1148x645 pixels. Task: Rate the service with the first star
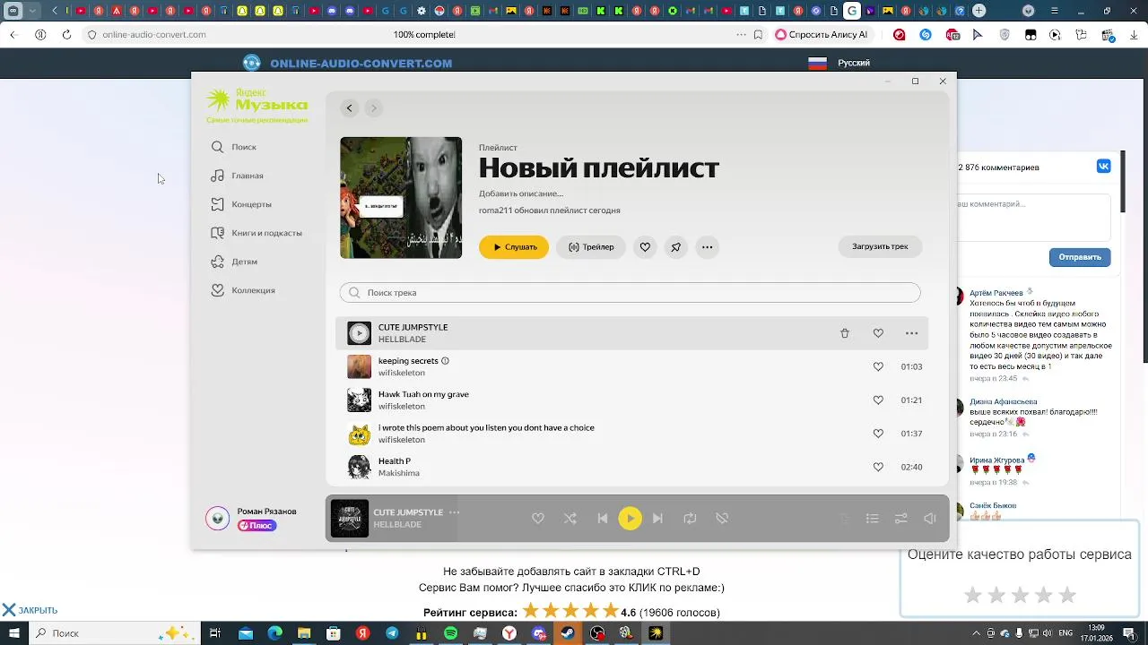pyautogui.click(x=973, y=595)
